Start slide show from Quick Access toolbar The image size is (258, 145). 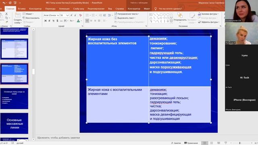[x=15, y=3]
